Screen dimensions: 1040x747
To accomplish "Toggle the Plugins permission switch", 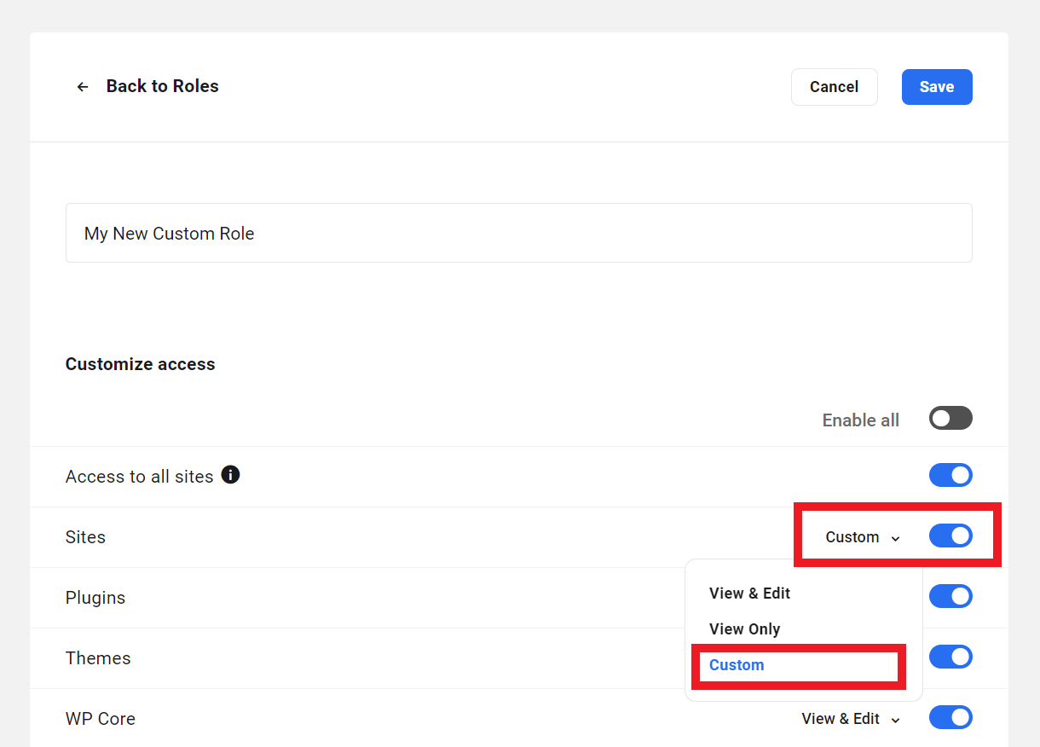I will 950,597.
